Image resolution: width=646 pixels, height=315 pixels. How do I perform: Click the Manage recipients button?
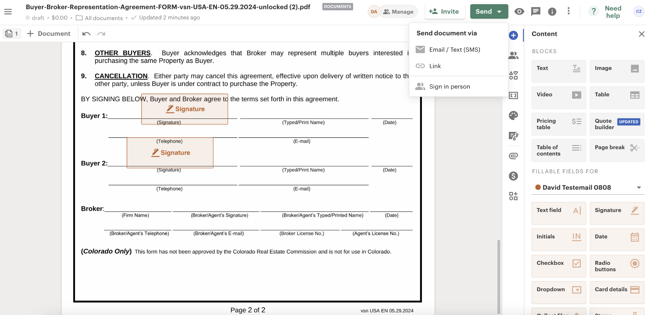(x=398, y=12)
